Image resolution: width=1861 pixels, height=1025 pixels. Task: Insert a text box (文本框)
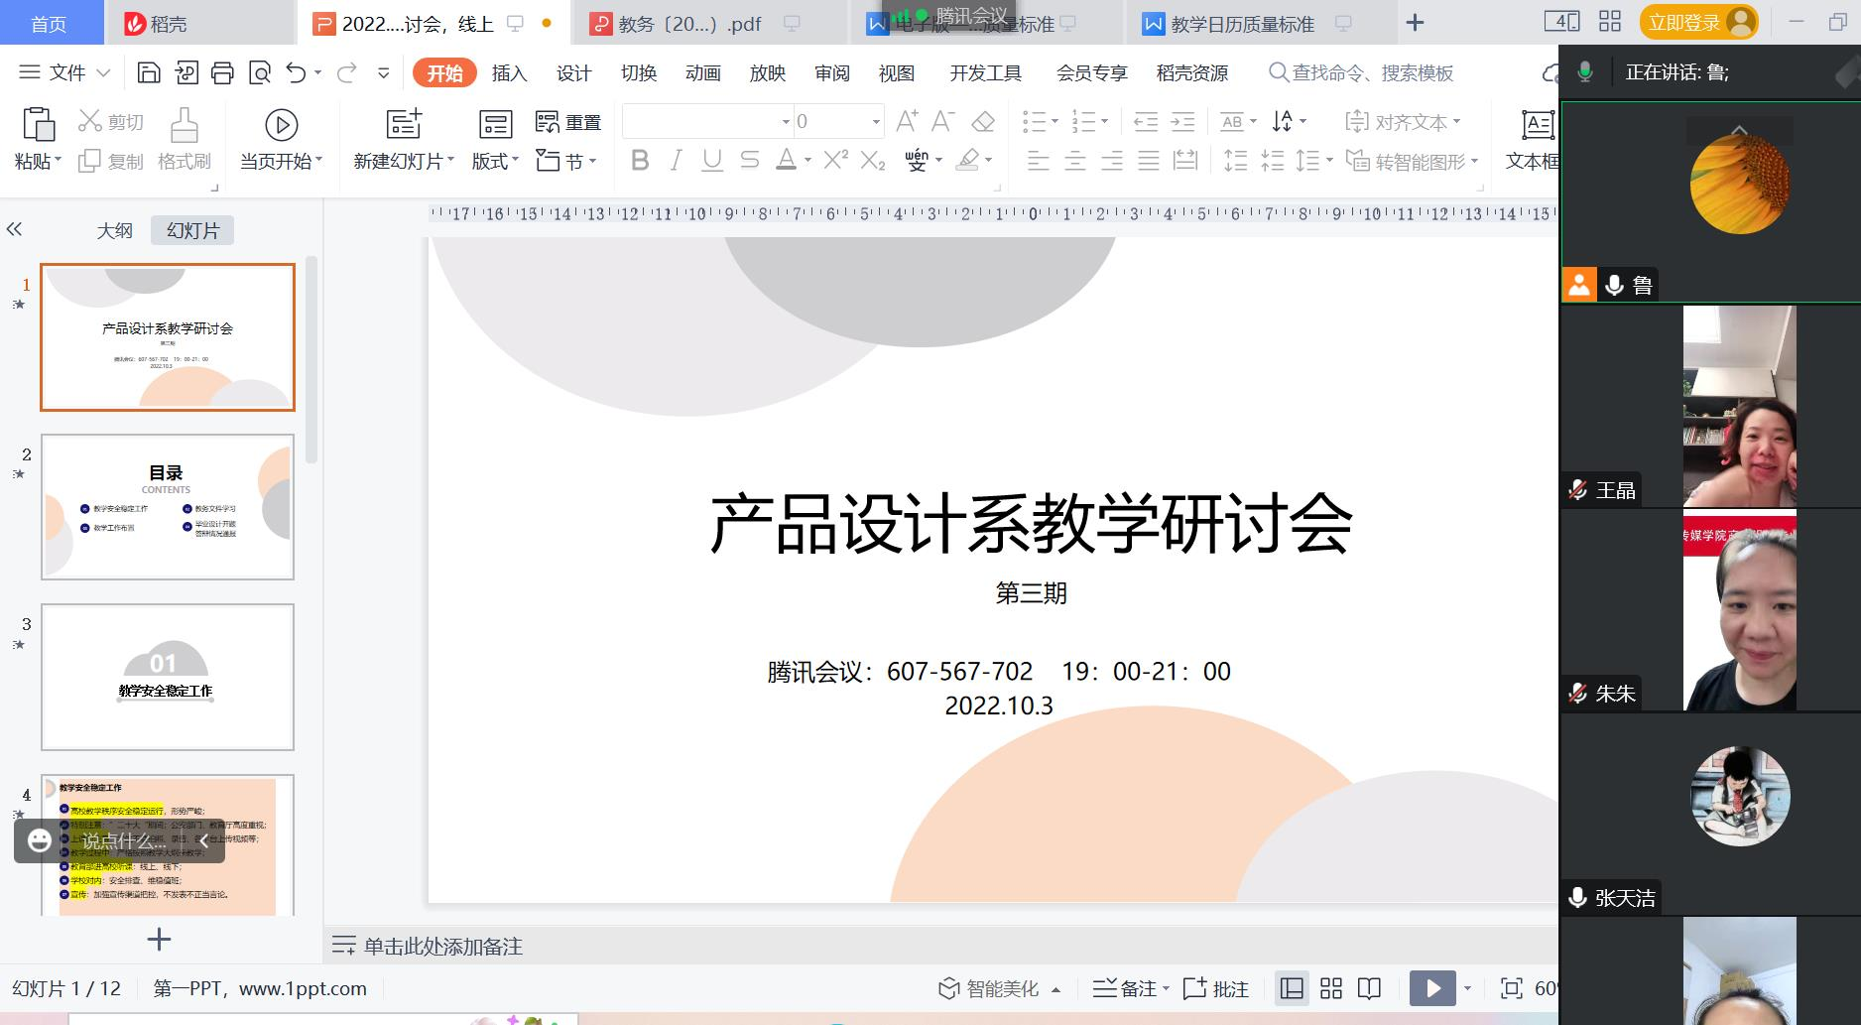pos(1537,139)
